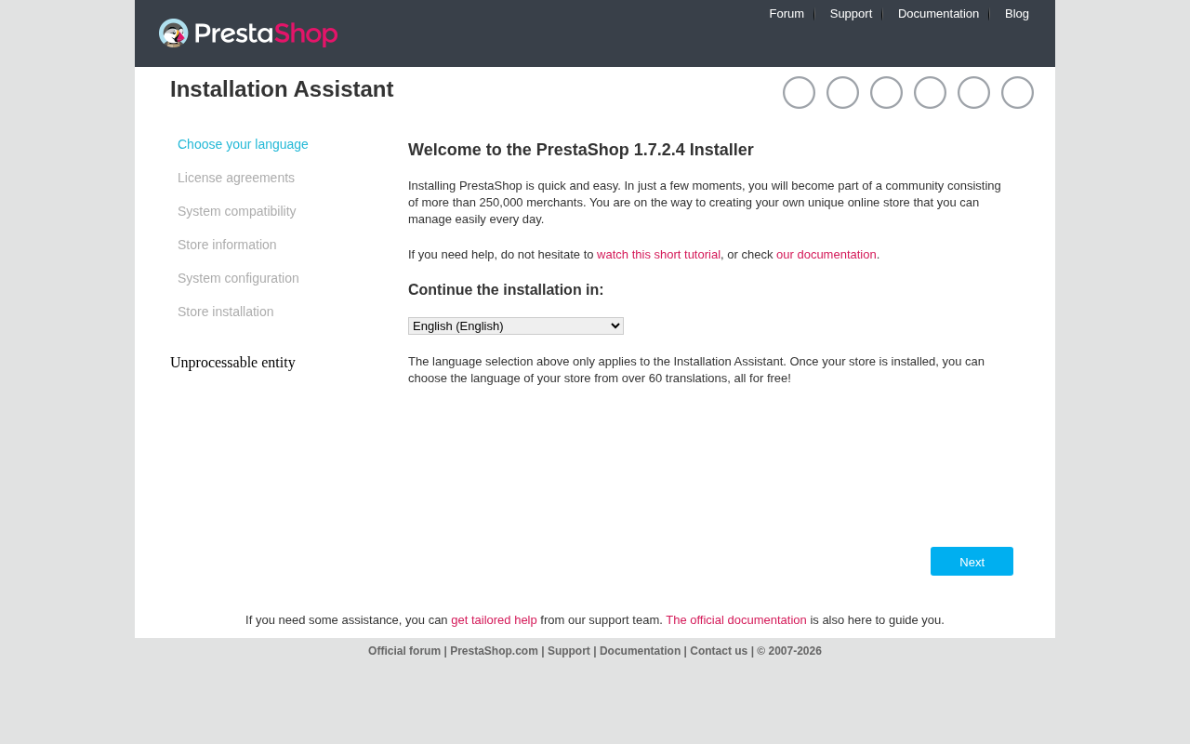1190x744 pixels.
Task: Open the installation language dropdown
Action: [516, 326]
